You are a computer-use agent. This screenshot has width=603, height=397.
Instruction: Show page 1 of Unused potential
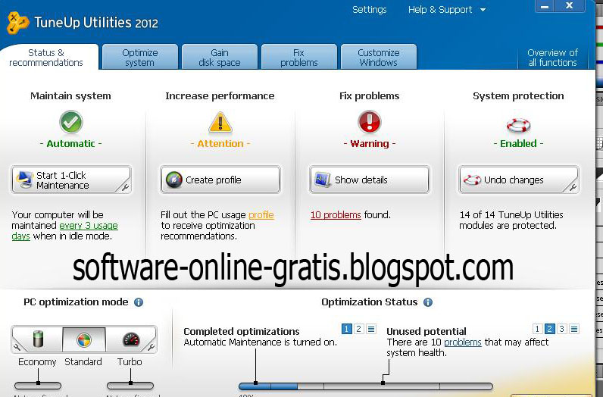[537, 329]
